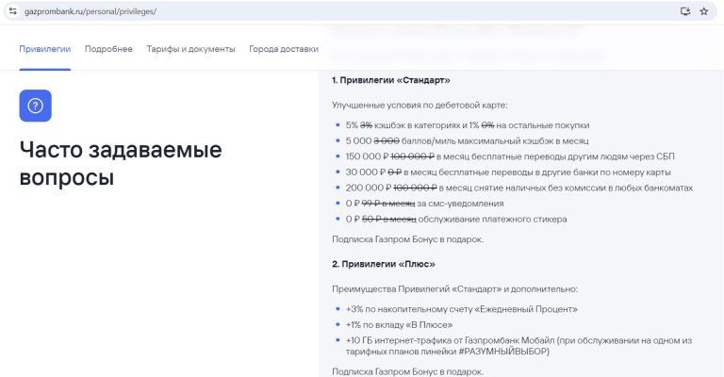Click the Привилегии «Стандарт» section heading
This screenshot has width=724, height=377.
click(x=391, y=80)
